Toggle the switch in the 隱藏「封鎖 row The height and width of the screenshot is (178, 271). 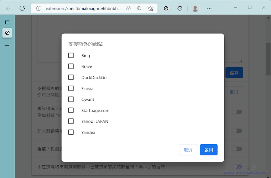click(x=237, y=149)
